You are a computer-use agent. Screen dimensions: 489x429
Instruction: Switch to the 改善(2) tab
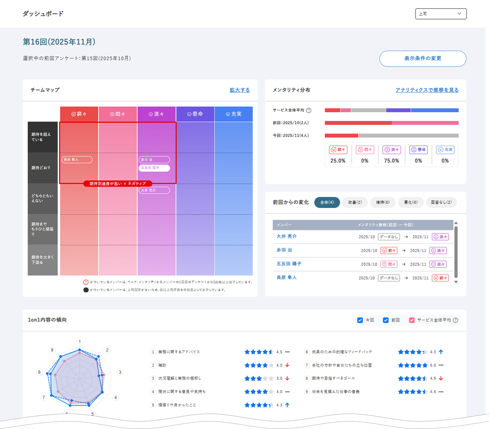[355, 202]
